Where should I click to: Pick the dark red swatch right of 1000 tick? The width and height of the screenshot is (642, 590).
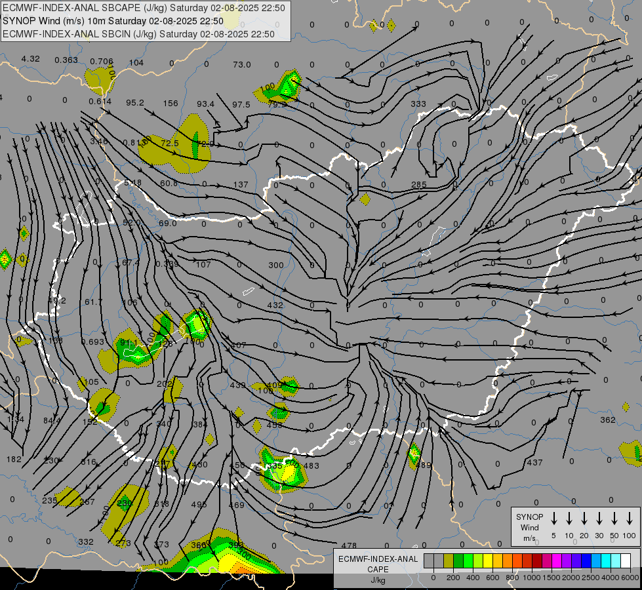537,561
